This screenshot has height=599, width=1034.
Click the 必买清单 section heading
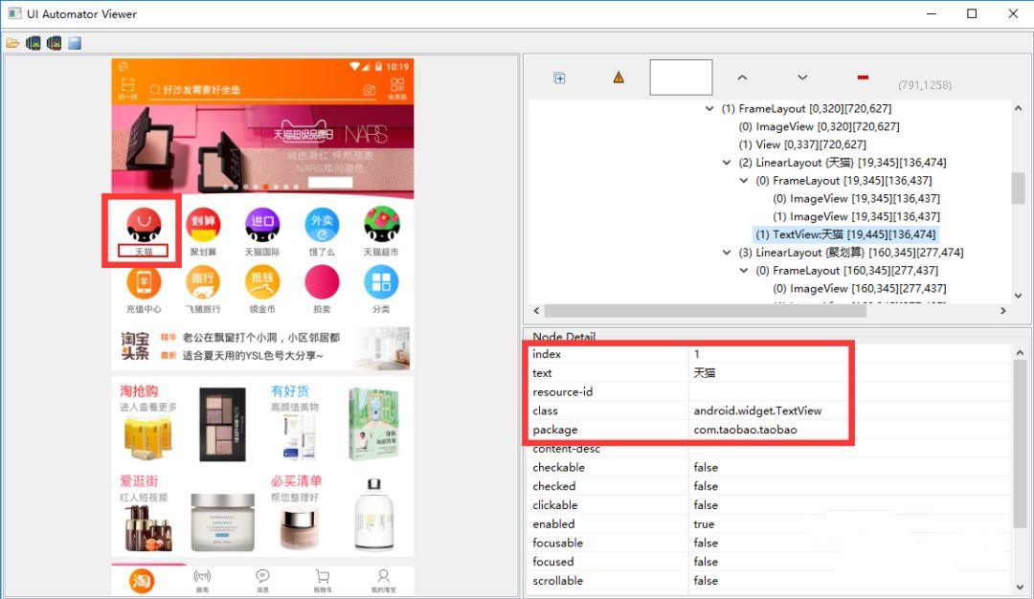tap(296, 481)
